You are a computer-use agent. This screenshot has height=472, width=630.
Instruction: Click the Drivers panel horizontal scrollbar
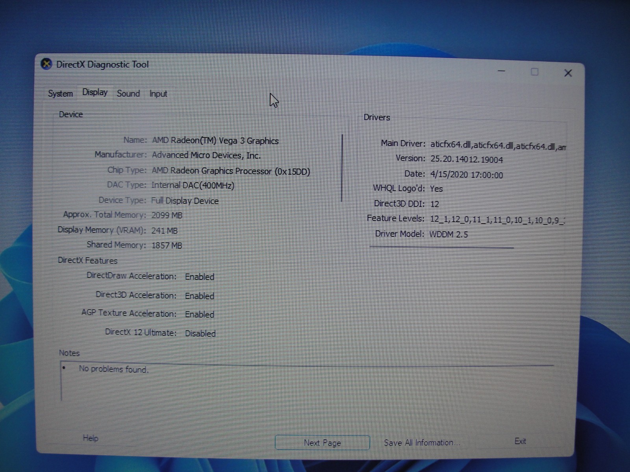tap(441, 247)
